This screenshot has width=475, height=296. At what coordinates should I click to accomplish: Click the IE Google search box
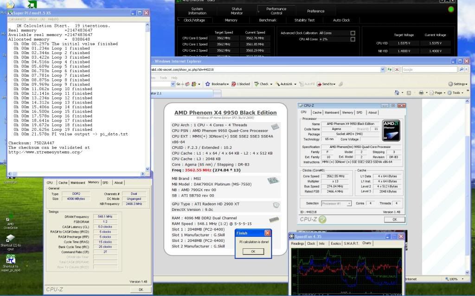(x=430, y=69)
